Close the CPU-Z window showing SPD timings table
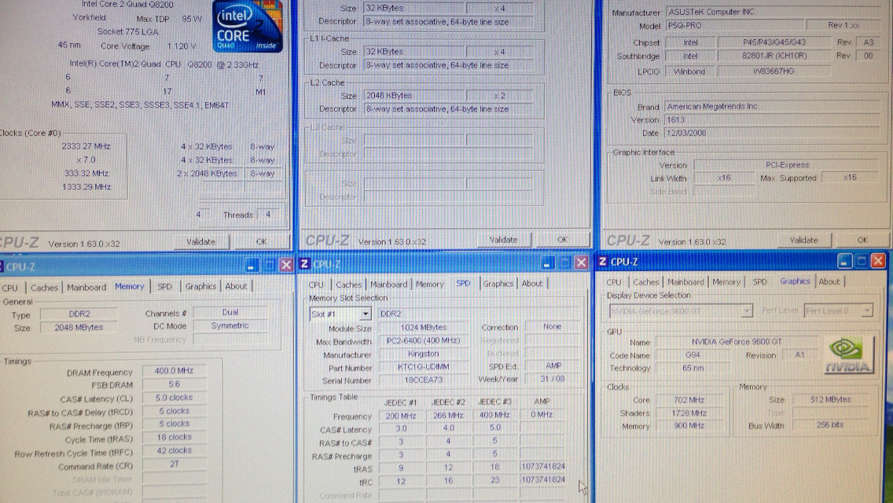893x503 pixels. 581,262
